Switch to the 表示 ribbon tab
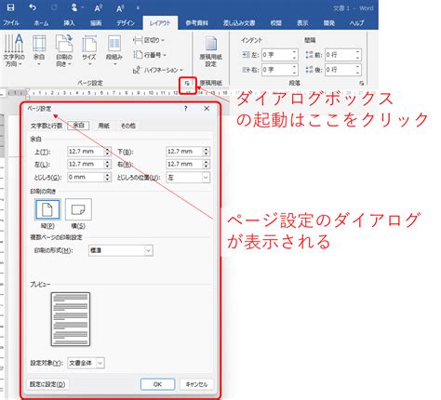The image size is (441, 400). (302, 23)
